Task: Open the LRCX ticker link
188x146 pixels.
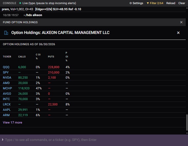Action: point(7,104)
